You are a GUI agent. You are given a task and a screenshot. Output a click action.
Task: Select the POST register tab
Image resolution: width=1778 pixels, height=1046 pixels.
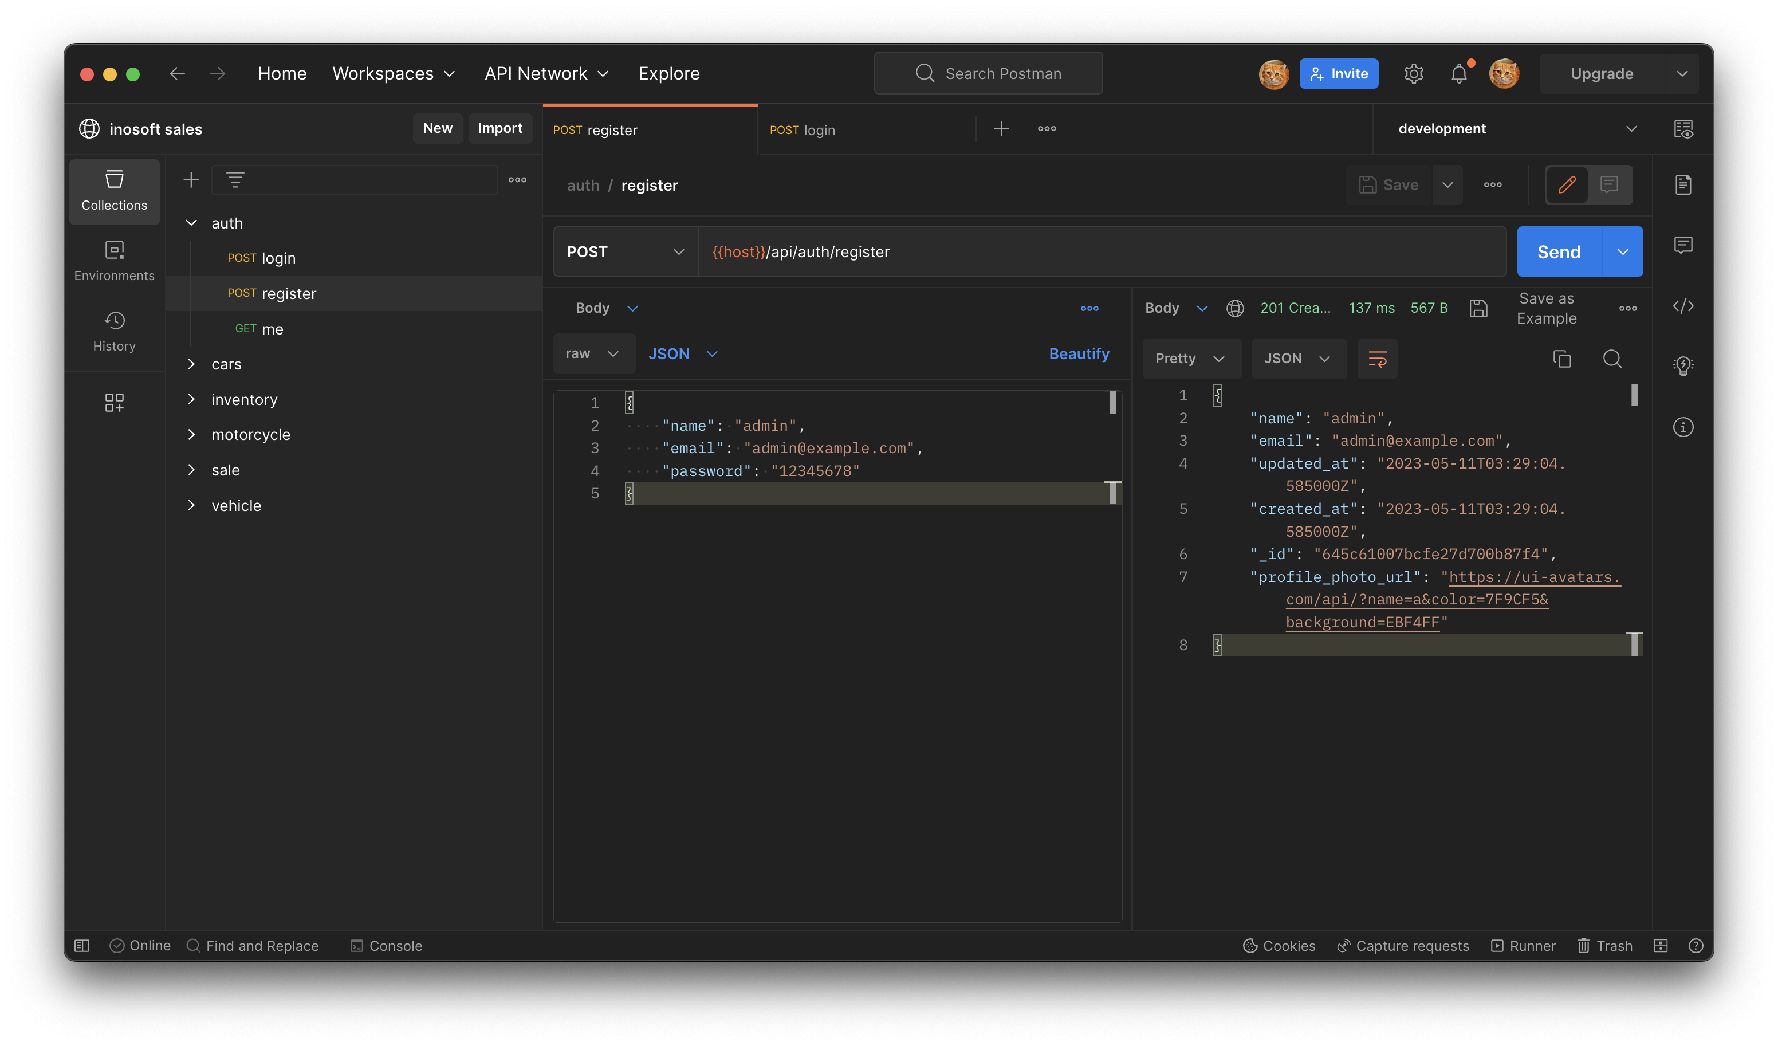click(651, 130)
